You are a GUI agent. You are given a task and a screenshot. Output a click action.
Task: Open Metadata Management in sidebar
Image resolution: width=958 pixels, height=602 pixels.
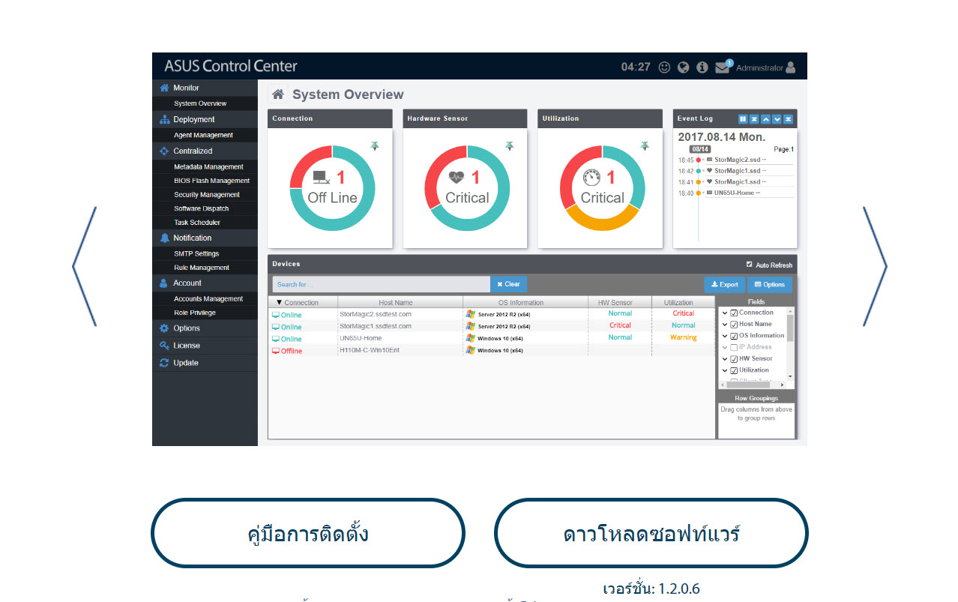[x=208, y=166]
